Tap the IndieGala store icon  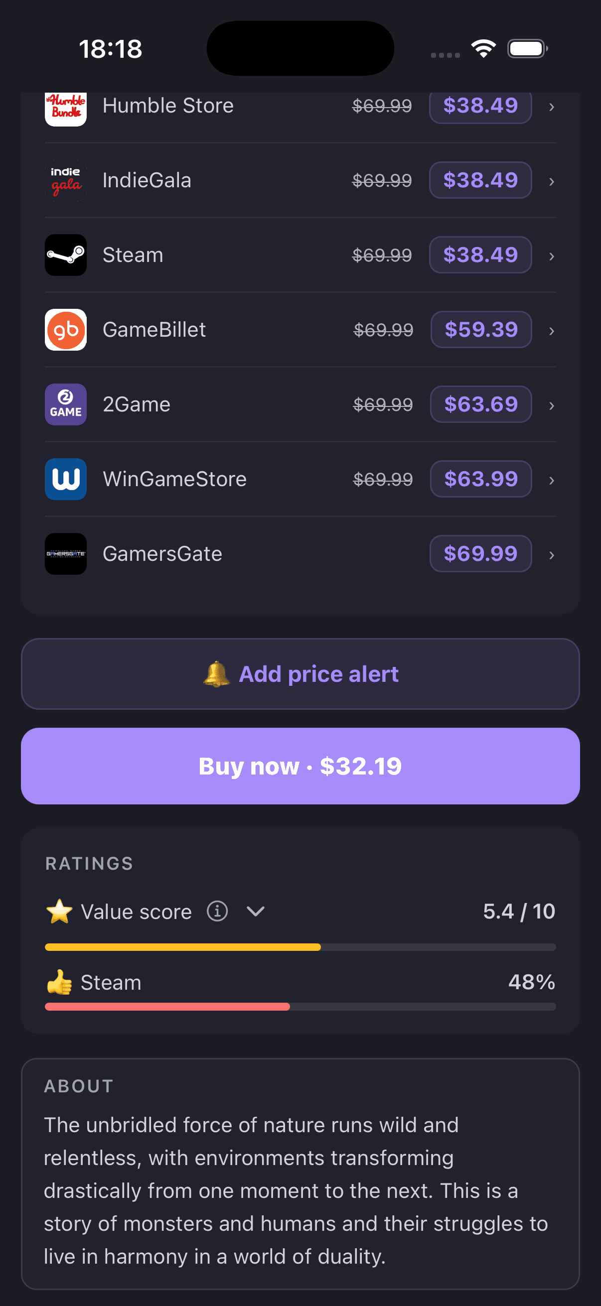[65, 179]
